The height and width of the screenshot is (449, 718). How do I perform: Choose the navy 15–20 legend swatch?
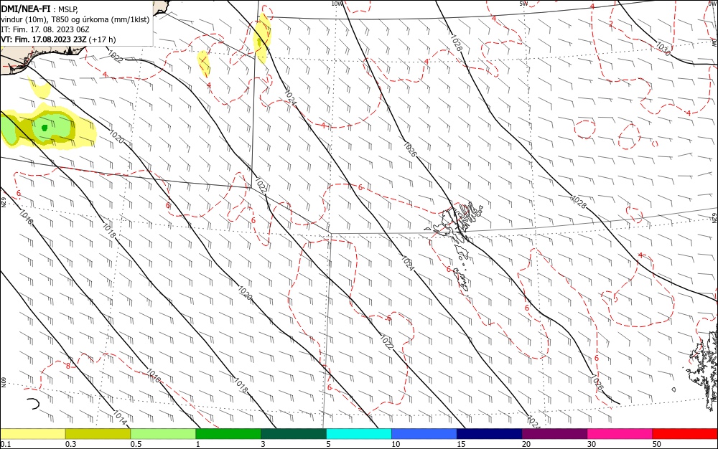click(490, 434)
